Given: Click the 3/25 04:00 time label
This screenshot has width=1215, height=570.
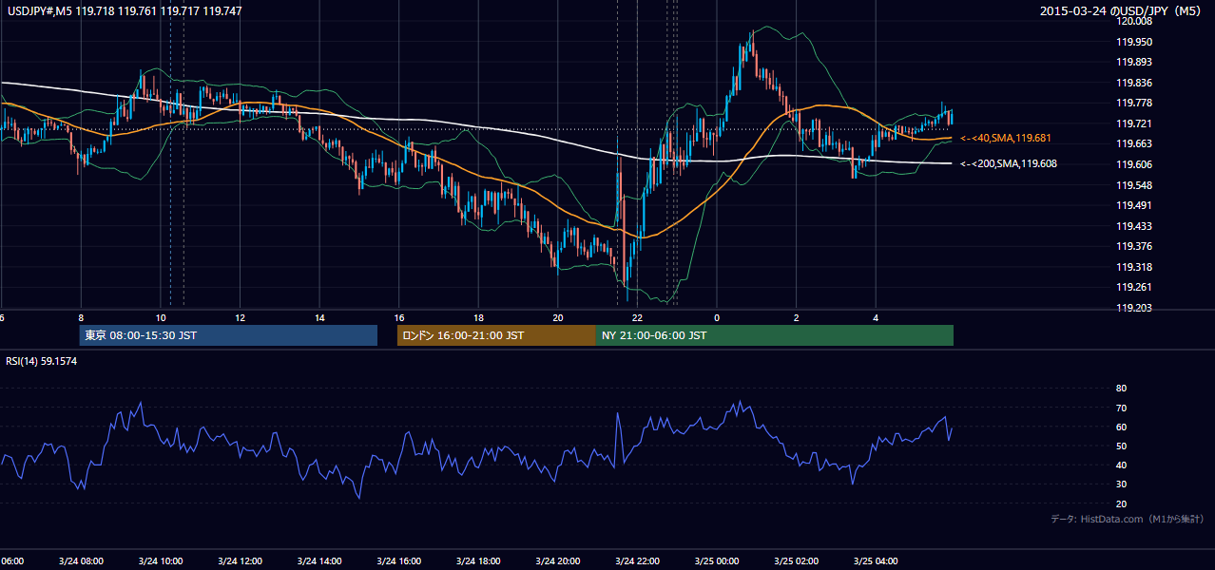Looking at the screenshot, I should pos(876,561).
